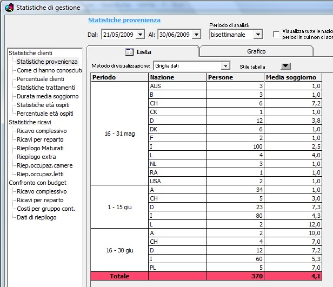Screen dimensions: 333x287
Task: Click the RA nation cell
Action: (177, 172)
